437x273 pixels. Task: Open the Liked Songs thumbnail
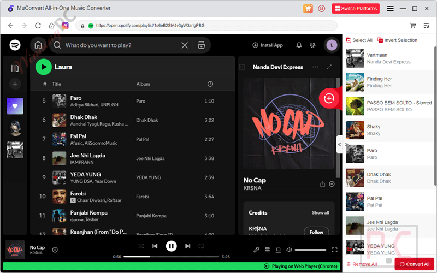tap(15, 106)
